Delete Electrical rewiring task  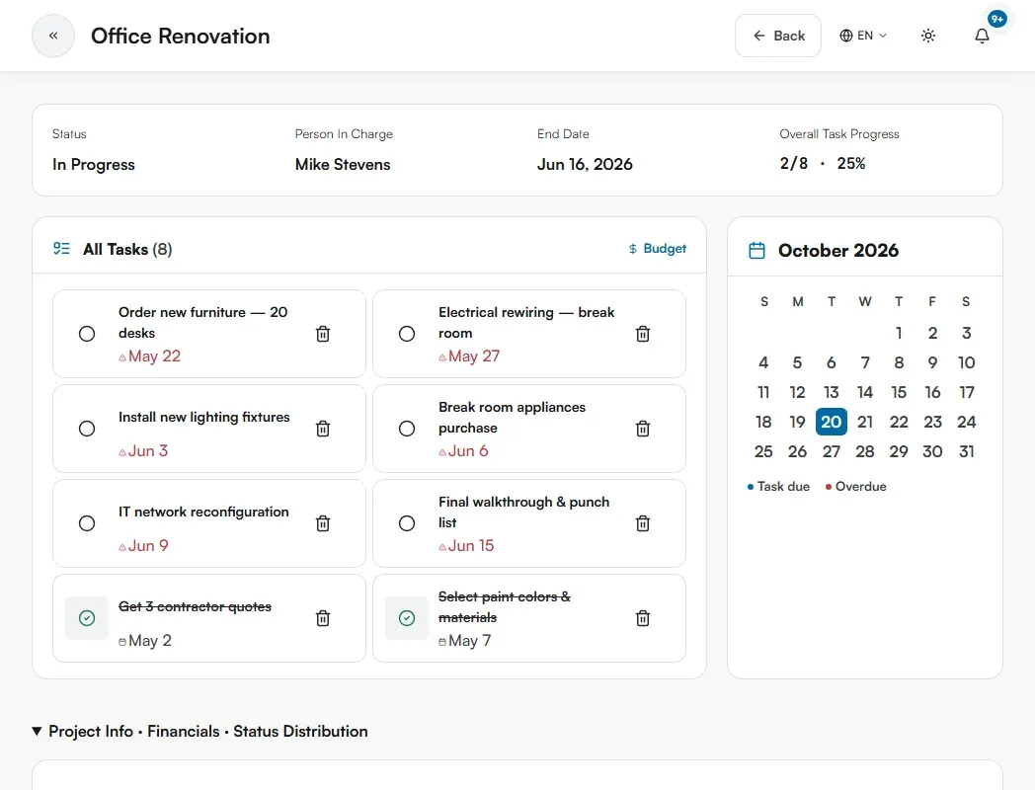pyautogui.click(x=643, y=334)
